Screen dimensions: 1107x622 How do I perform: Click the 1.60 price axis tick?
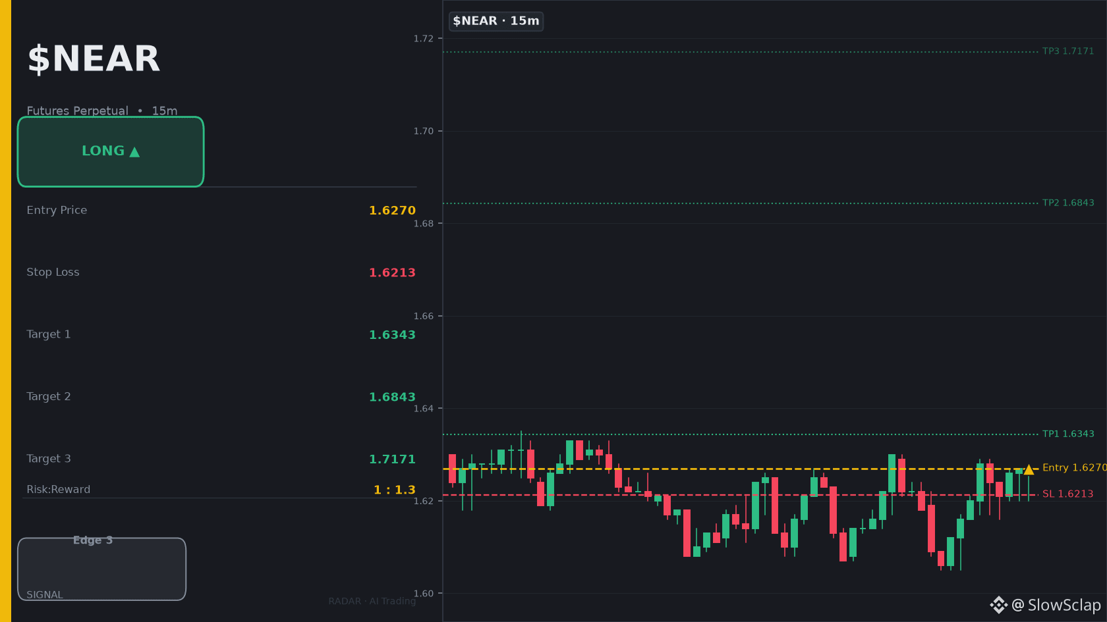(x=424, y=594)
